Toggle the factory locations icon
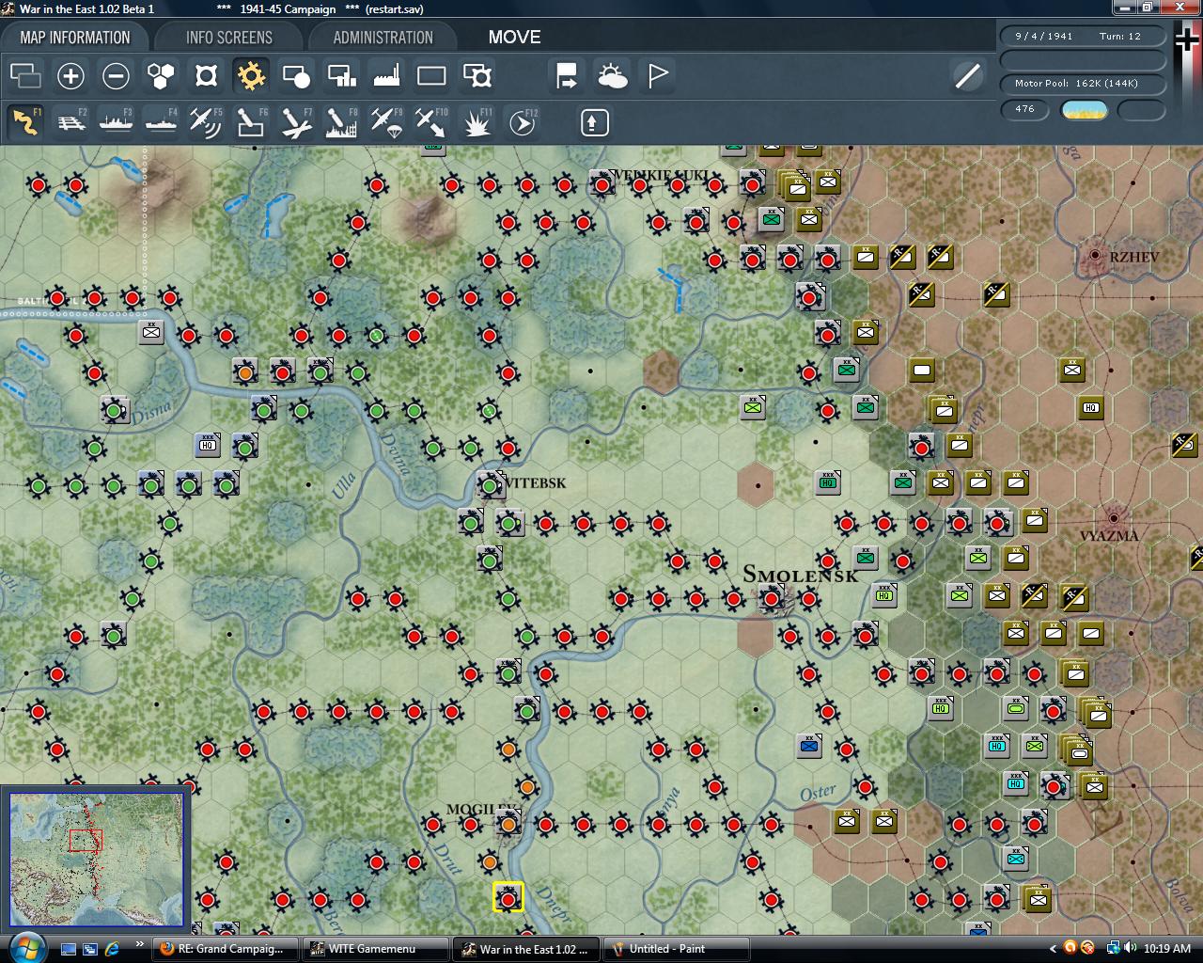The height and width of the screenshot is (963, 1203). (386, 76)
